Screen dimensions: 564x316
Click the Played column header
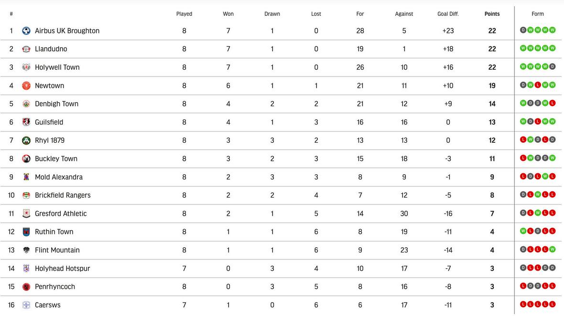click(x=184, y=14)
